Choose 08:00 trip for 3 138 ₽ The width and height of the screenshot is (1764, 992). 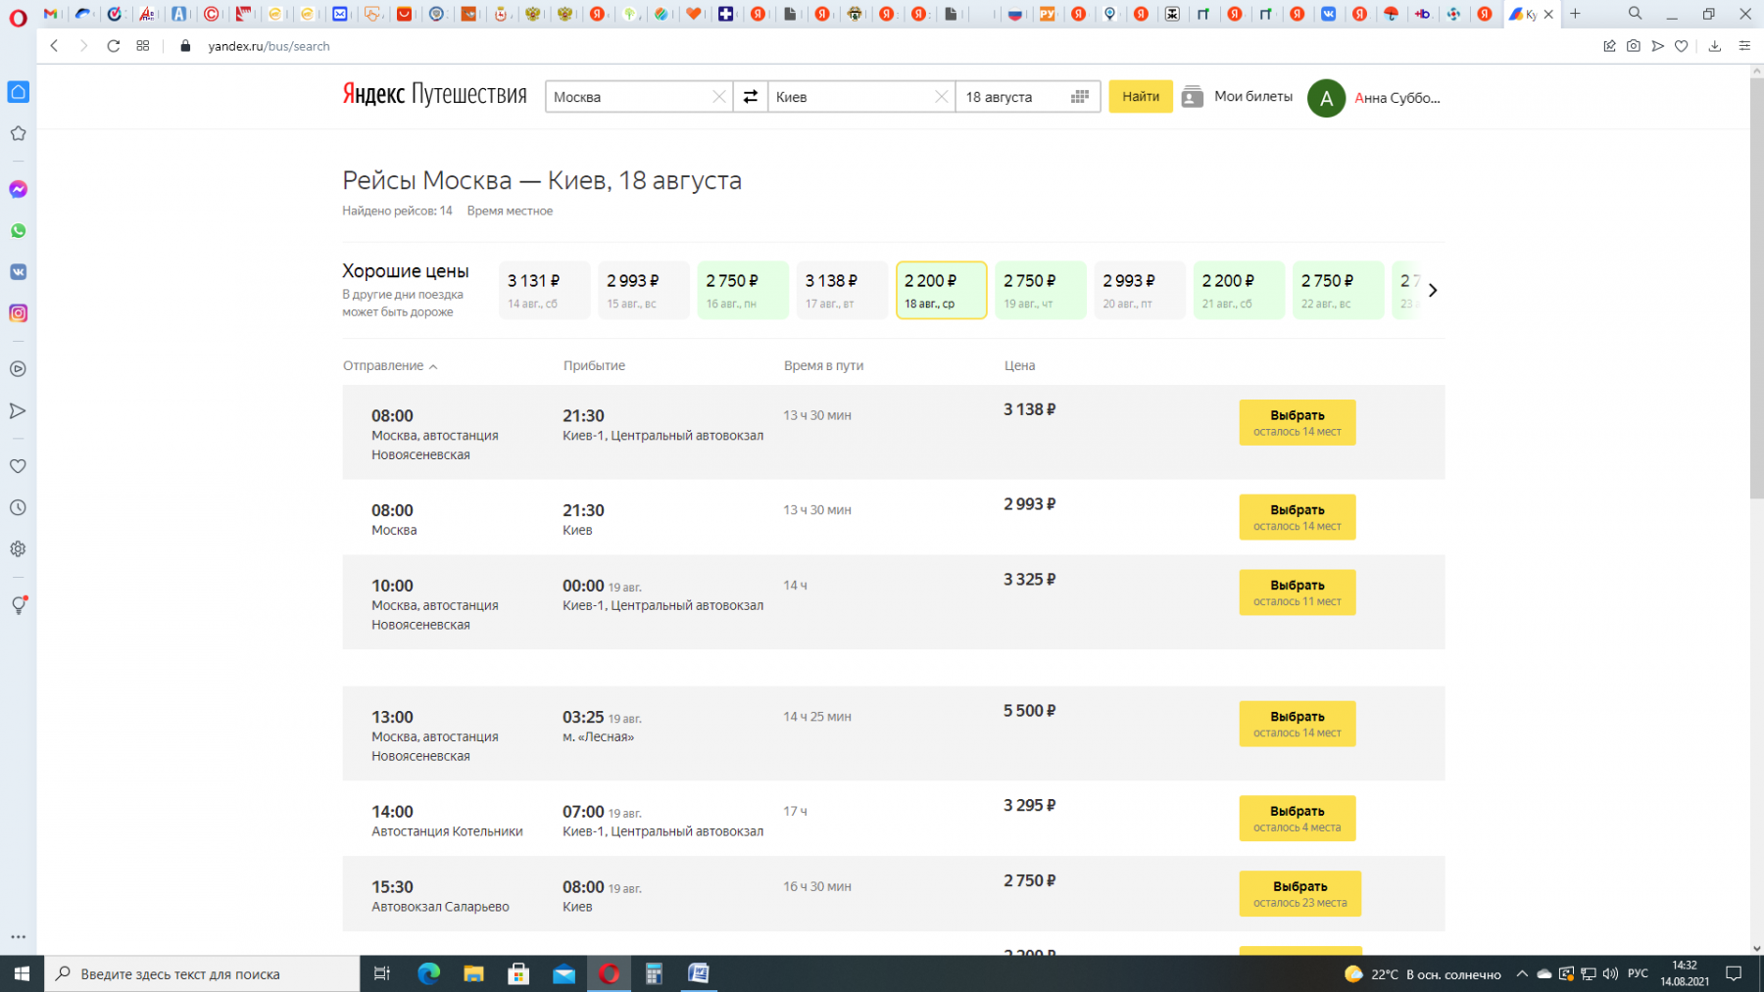click(1298, 422)
